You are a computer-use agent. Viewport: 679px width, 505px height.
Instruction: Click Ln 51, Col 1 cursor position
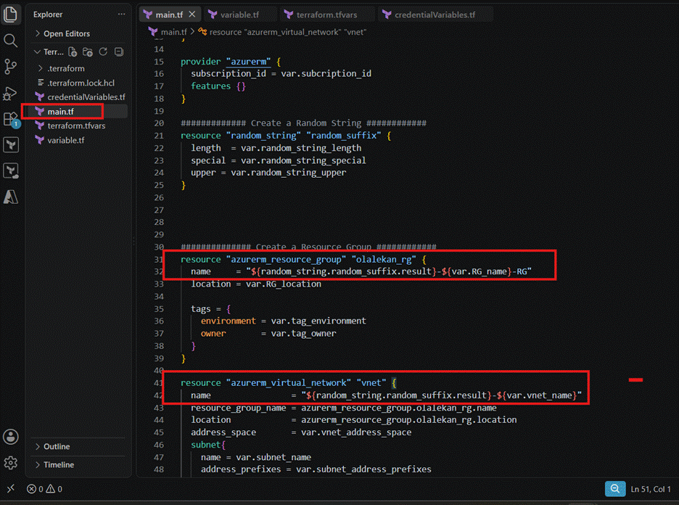[x=651, y=489]
